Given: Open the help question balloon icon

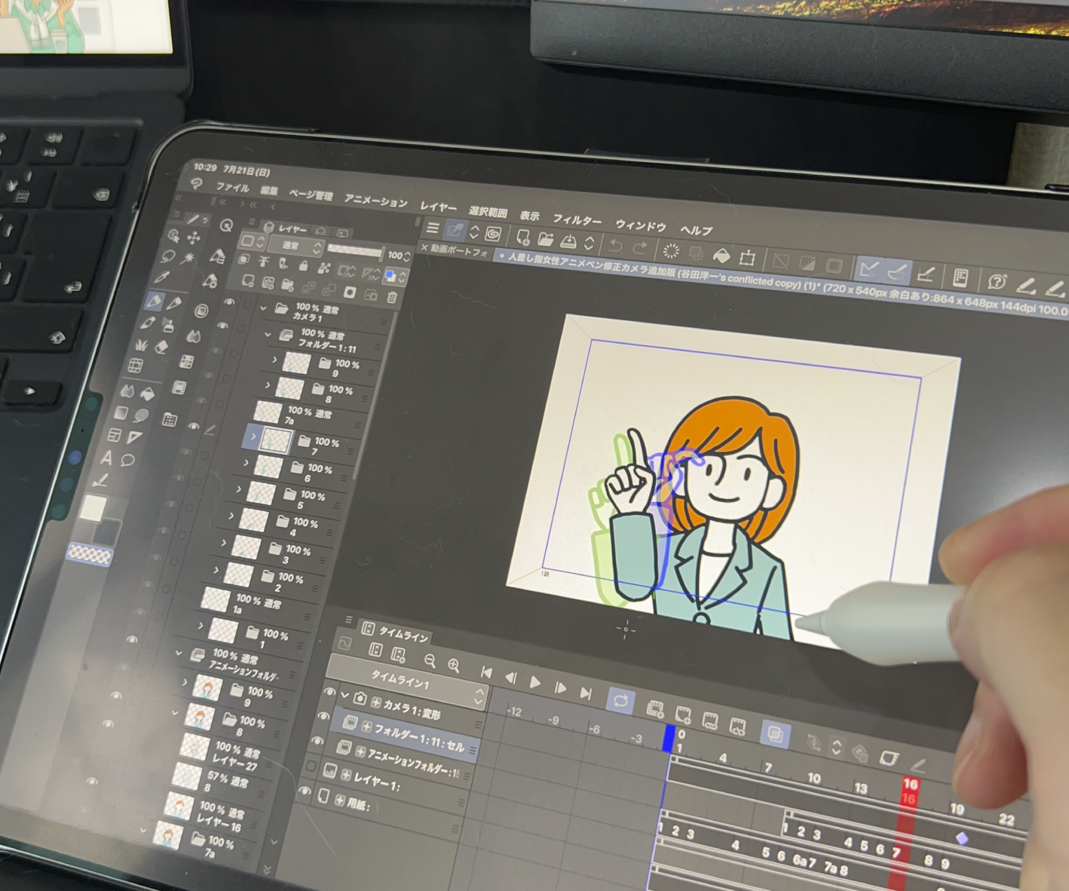Looking at the screenshot, I should coord(997,282).
